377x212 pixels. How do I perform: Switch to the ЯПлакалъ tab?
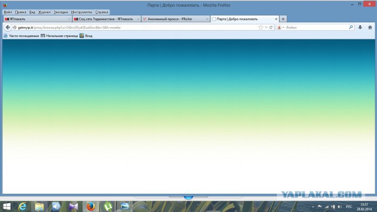tap(37, 19)
